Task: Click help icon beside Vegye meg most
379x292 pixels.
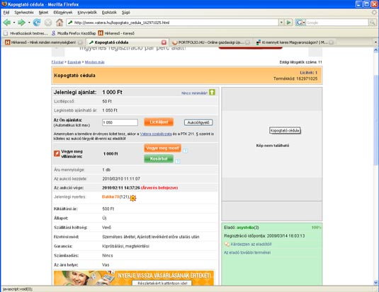Action: click(185, 151)
